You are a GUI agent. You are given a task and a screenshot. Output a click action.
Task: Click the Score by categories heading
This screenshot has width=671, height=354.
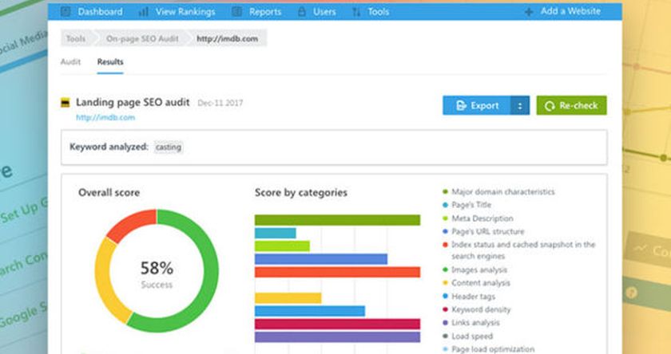click(x=301, y=193)
